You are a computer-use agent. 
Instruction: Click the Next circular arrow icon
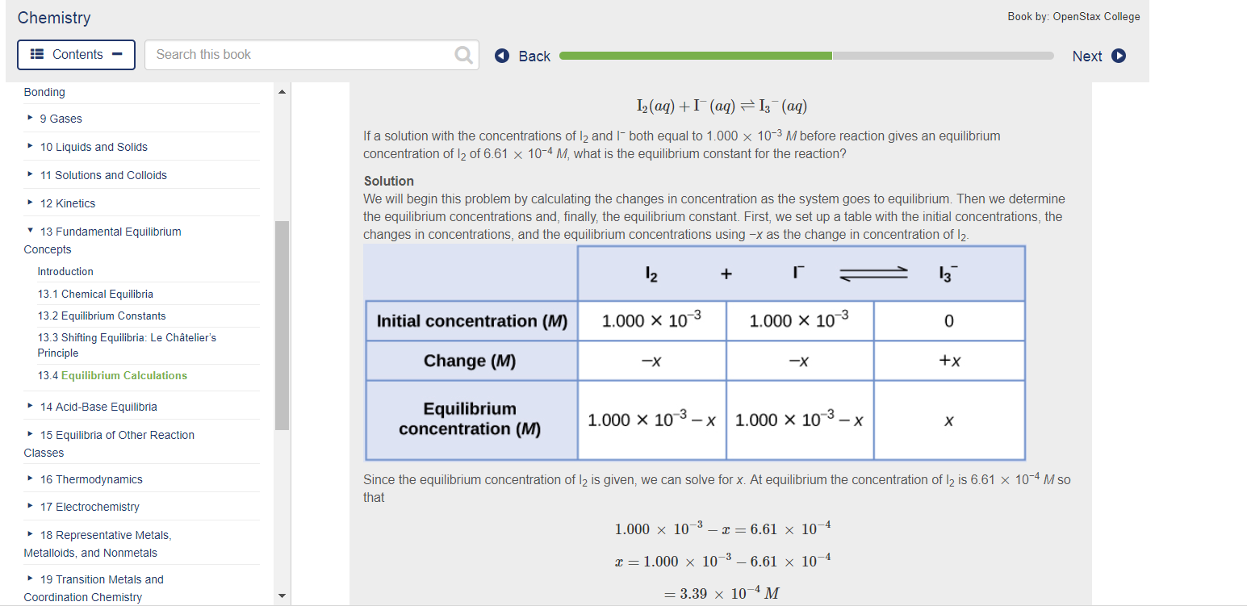pos(1118,55)
